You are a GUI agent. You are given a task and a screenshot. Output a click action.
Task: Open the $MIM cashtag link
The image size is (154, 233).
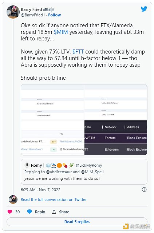point(61,32)
